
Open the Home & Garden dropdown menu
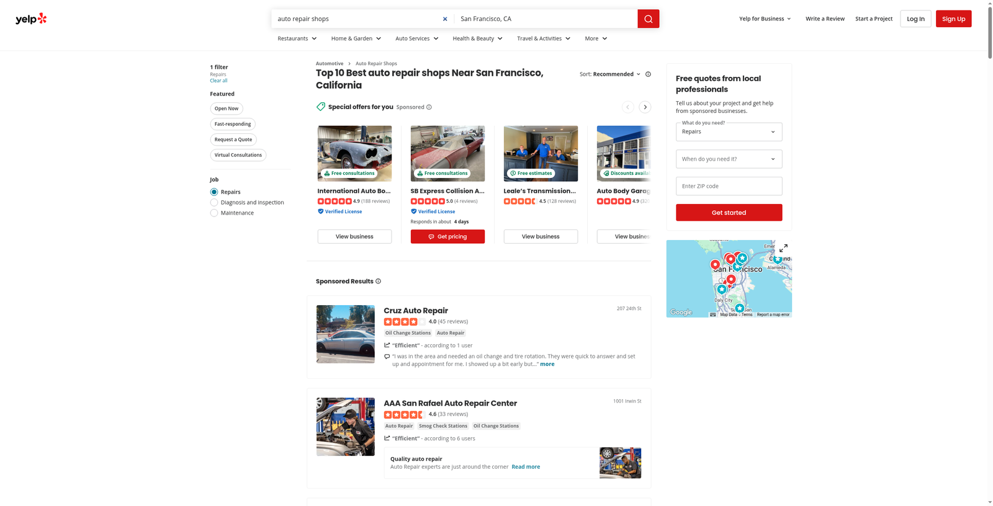[x=356, y=38]
